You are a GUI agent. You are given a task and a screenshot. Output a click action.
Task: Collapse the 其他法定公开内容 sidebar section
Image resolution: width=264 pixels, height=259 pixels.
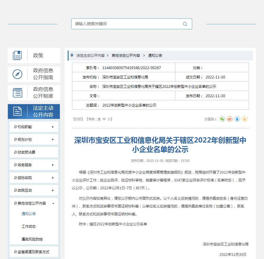pyautogui.click(x=53, y=203)
